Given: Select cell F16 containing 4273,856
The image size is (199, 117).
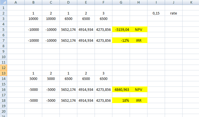Looking at the screenshot, I should [103, 89].
